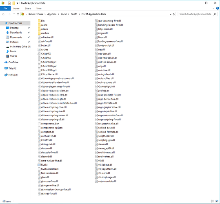Navigate to FiveM in the breadcrumb

click(74, 14)
